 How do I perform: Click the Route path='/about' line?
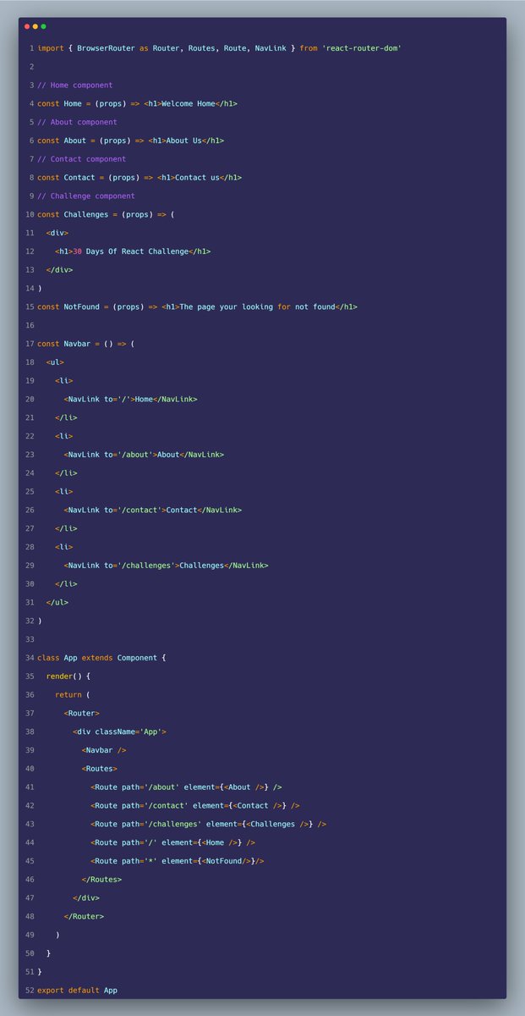click(x=186, y=787)
